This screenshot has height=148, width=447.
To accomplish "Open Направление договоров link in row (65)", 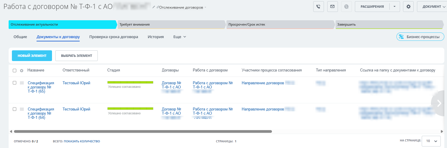I will click(263, 83).
